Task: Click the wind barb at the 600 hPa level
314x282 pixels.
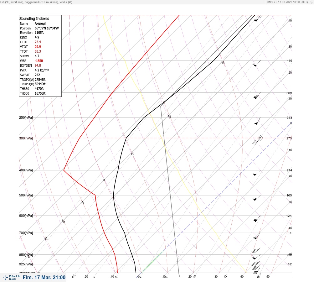Action: coord(257,219)
